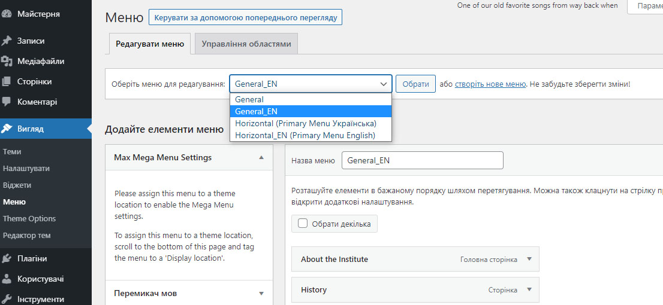This screenshot has width=663, height=305.
Task: Open the Сторінки pages icon
Action: (7, 81)
